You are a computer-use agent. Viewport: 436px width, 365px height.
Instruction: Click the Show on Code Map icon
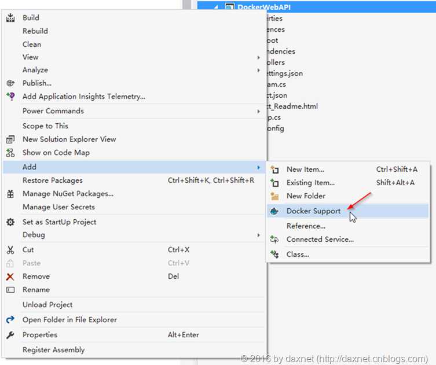10,153
